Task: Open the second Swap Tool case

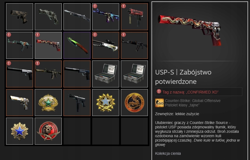Action: [x=134, y=74]
